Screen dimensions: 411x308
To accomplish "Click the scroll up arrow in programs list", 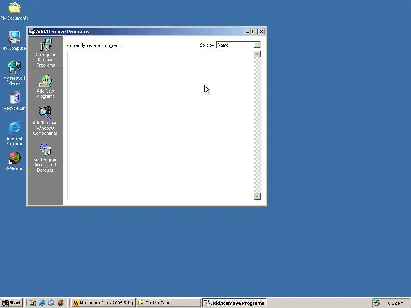I will pyautogui.click(x=258, y=54).
